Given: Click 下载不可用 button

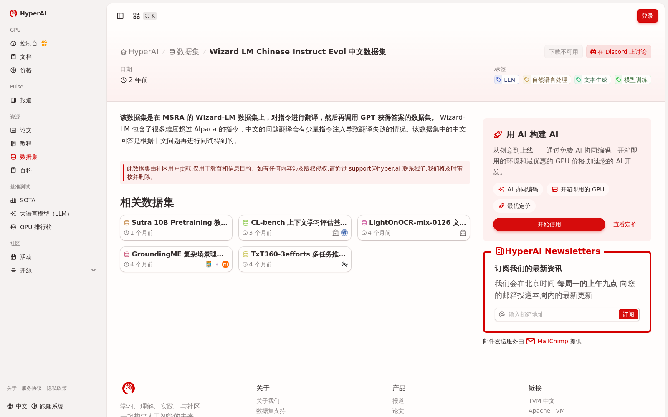Looking at the screenshot, I should pyautogui.click(x=563, y=52).
